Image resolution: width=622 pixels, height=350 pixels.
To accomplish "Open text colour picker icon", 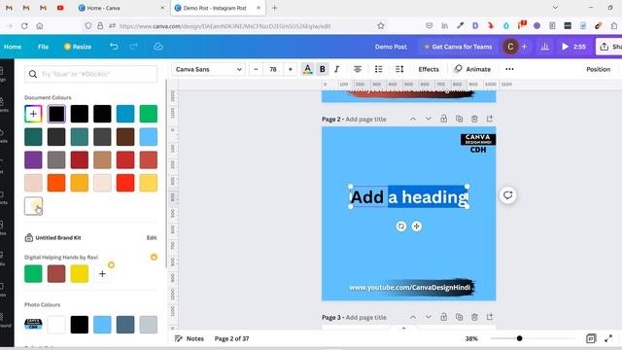I will coord(307,69).
